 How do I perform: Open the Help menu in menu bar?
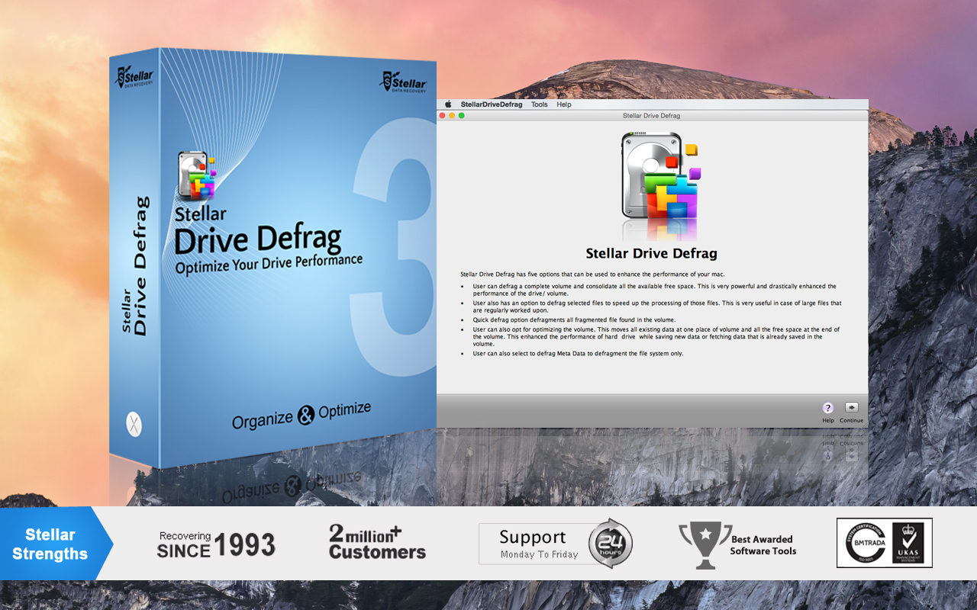tap(564, 104)
